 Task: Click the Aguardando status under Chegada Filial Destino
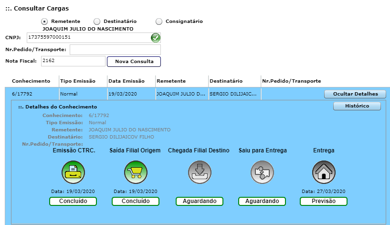coord(200,201)
